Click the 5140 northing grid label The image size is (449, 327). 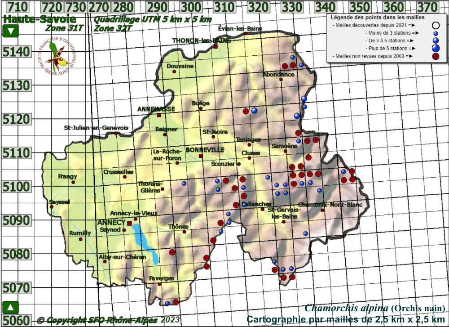pyautogui.click(x=17, y=52)
